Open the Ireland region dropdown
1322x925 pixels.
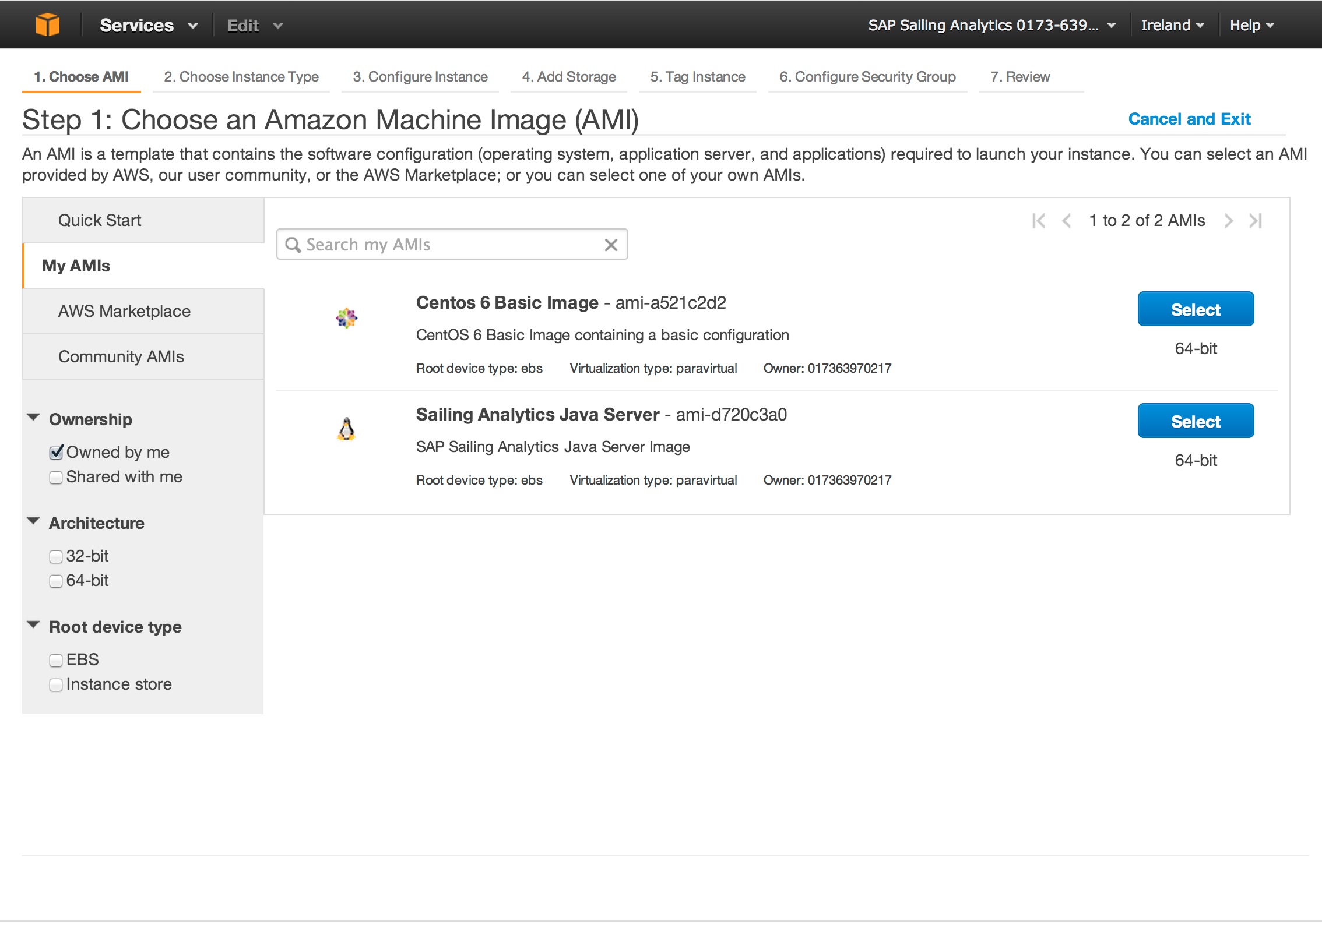[x=1172, y=25]
